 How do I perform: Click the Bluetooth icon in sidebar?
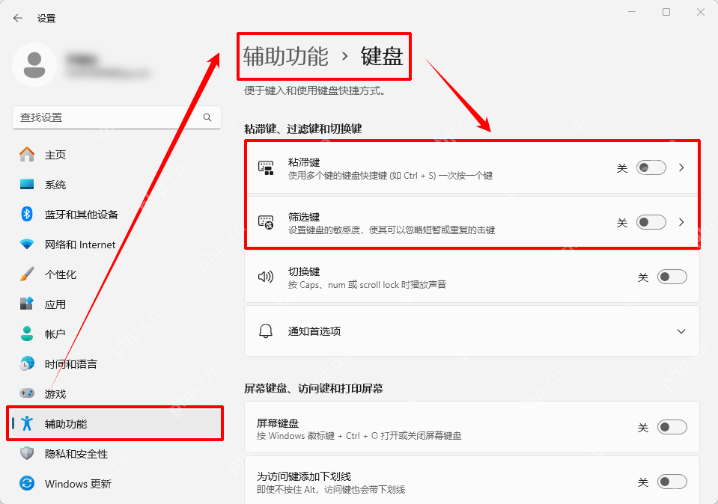click(27, 214)
